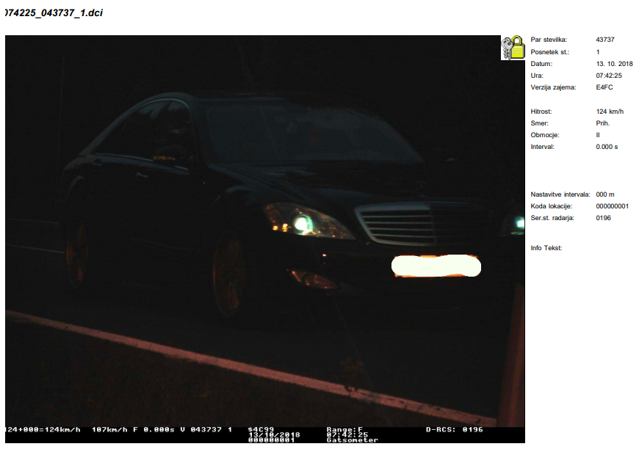Click the Ura value 07:42:25 in the panel

[610, 76]
